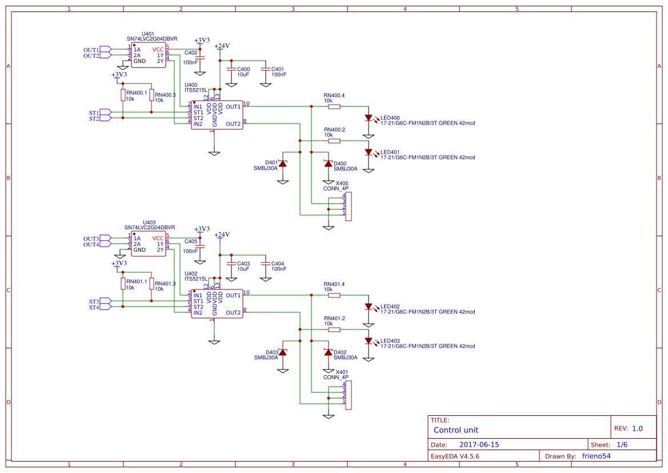Click the X400 CONN_4P connector symbol
The height and width of the screenshot is (473, 668).
tap(347, 206)
